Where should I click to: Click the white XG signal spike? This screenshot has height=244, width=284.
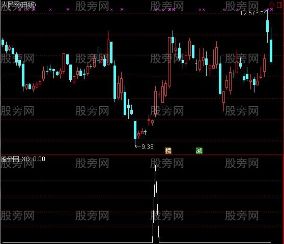pos(156,203)
